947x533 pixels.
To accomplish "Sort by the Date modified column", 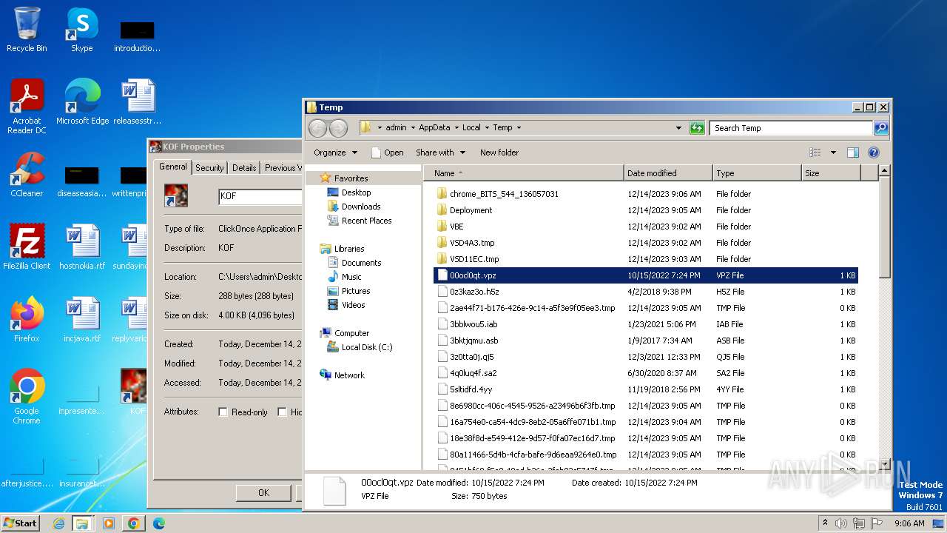I will pyautogui.click(x=669, y=173).
